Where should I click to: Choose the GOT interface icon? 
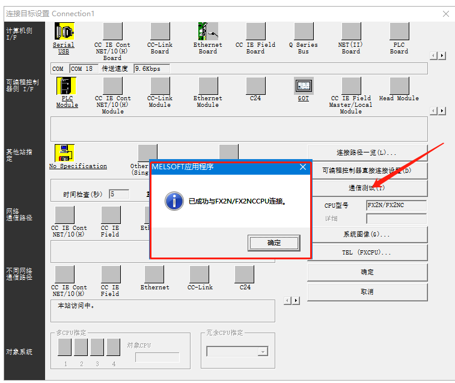tap(303, 86)
